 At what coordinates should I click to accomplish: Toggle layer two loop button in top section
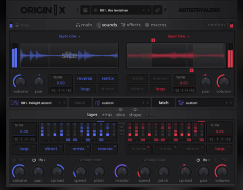pyautogui.click(x=160, y=89)
